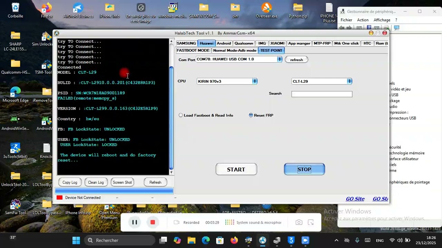This screenshot has height=248, width=442.
Task: Open the Copilot icon in the taskbar
Action: tap(177, 240)
